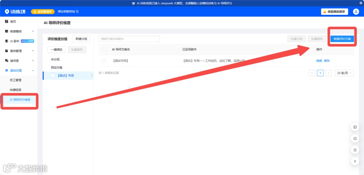Select AI 导师评价维度 menu item
Image resolution: width=364 pixels, height=175 pixels.
tap(20, 100)
